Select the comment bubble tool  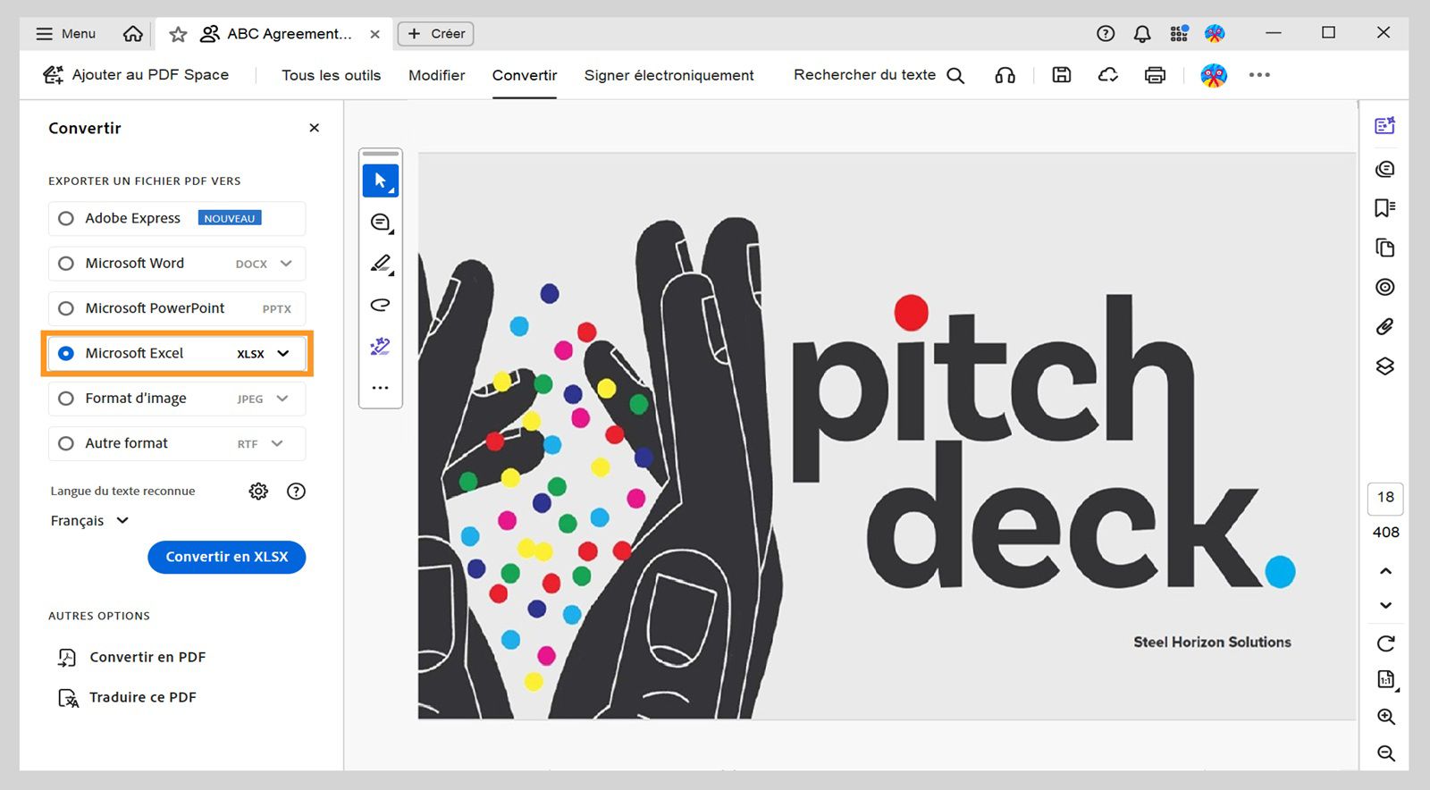point(381,223)
